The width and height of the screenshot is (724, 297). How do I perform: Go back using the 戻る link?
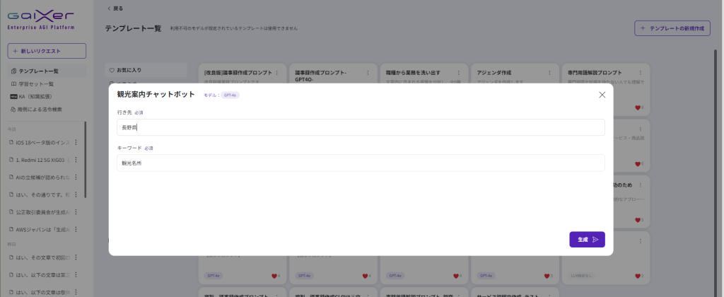(114, 8)
